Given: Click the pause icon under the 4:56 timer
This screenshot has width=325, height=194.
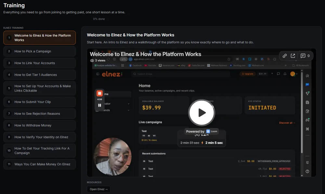Looking at the screenshot, I should click(x=100, y=105).
